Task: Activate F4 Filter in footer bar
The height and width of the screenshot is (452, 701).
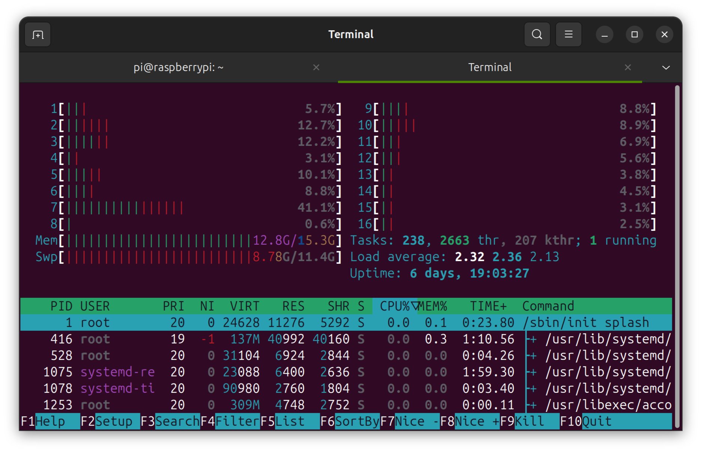Action: [230, 421]
